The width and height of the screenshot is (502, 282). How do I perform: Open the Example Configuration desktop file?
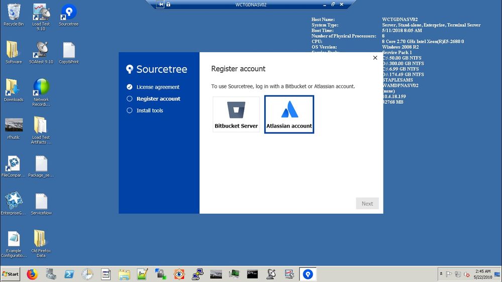pyautogui.click(x=14, y=244)
